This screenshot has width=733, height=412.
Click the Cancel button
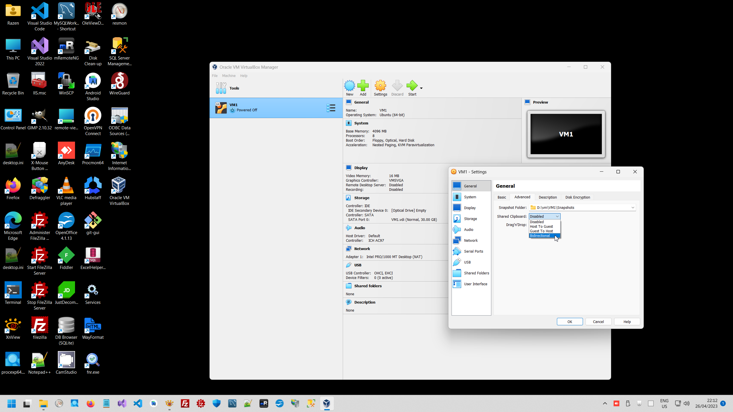598,322
